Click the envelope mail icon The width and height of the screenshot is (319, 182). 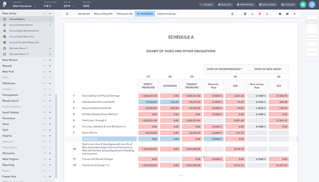pyautogui.click(x=287, y=14)
